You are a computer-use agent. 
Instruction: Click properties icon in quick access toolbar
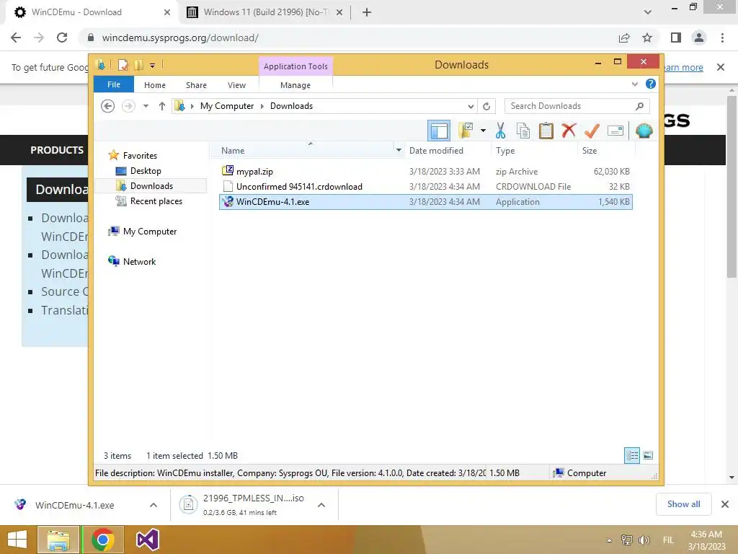[x=123, y=65]
